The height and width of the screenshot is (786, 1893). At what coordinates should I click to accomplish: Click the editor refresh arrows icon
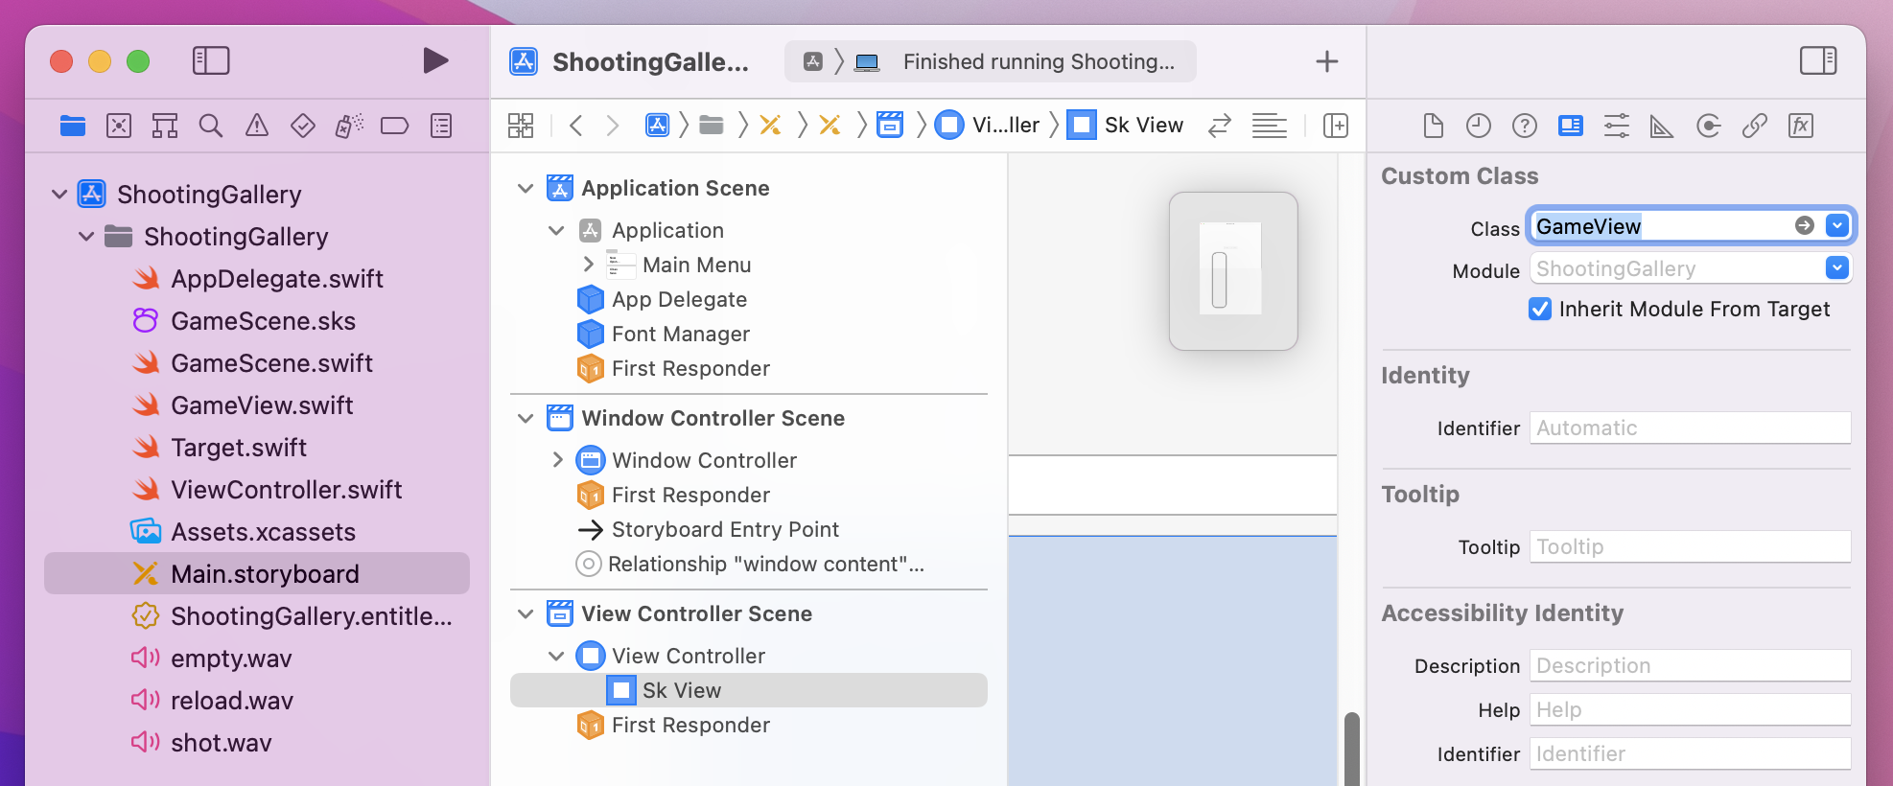click(1220, 126)
